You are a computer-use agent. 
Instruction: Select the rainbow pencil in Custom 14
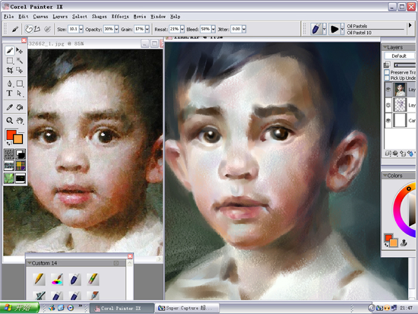point(93,279)
